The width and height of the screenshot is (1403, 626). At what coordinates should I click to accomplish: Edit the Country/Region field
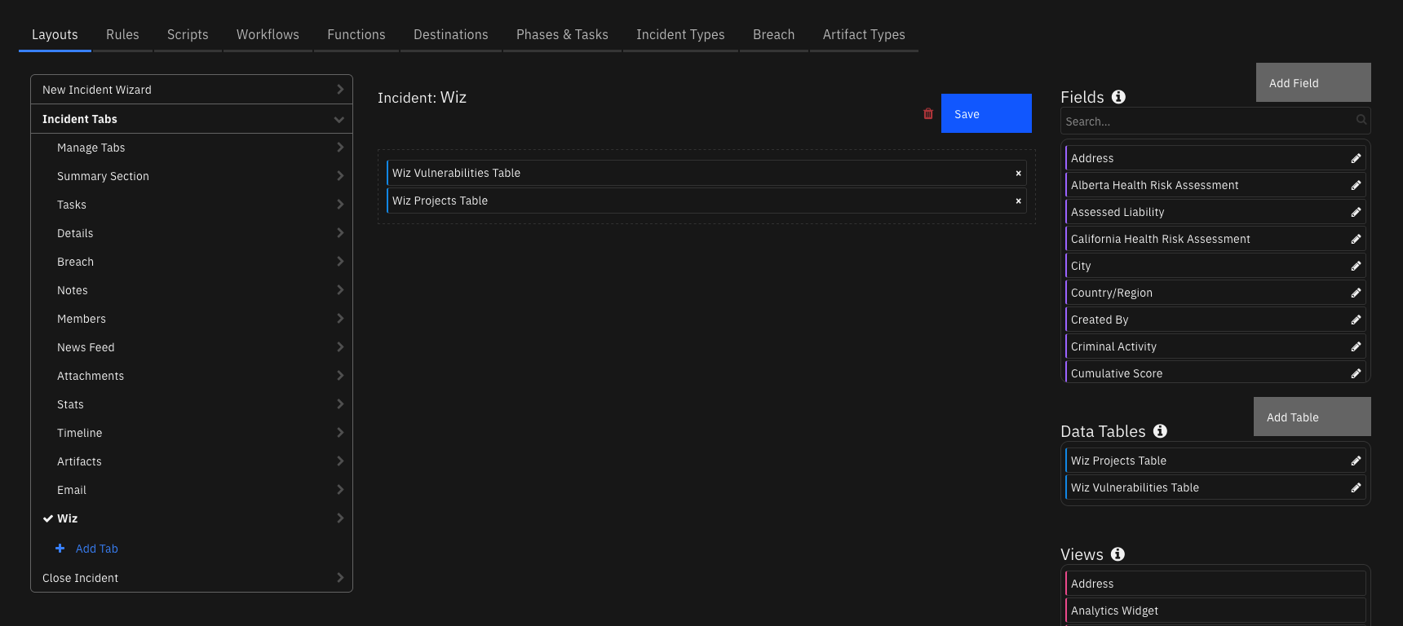[1356, 293]
